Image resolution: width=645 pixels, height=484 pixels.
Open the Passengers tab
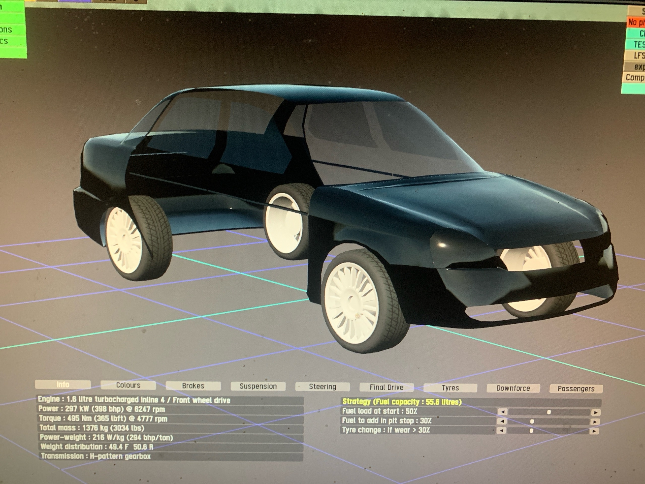point(576,389)
